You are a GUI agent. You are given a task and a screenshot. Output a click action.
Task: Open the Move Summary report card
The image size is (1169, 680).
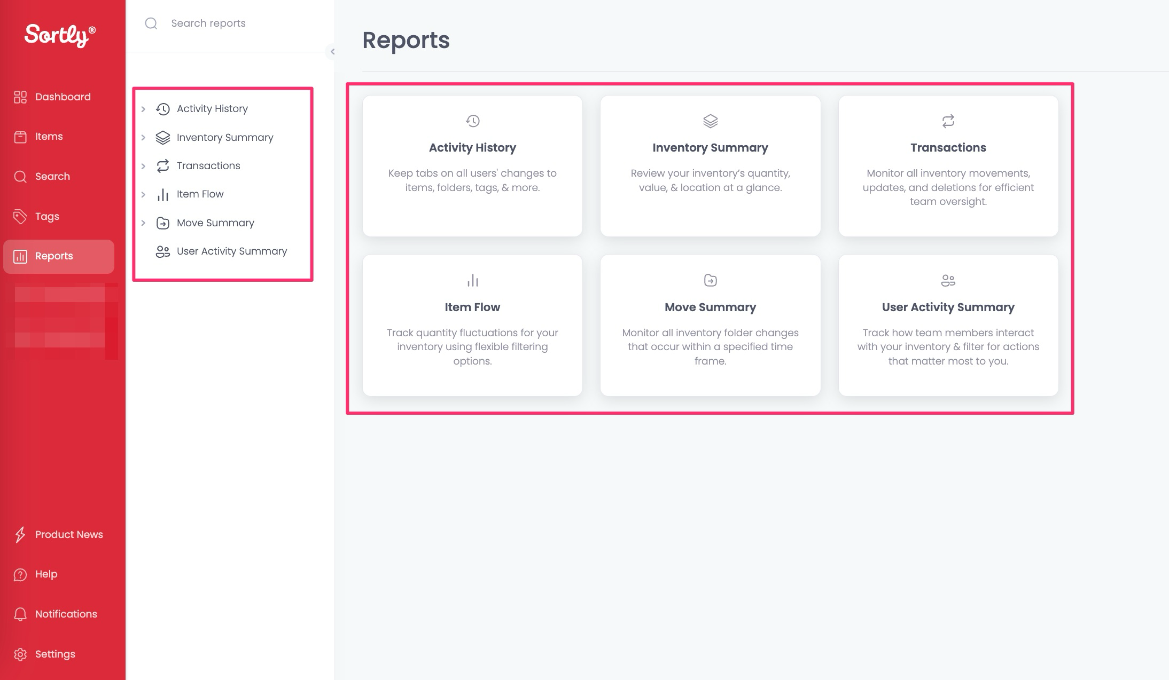tap(710, 325)
